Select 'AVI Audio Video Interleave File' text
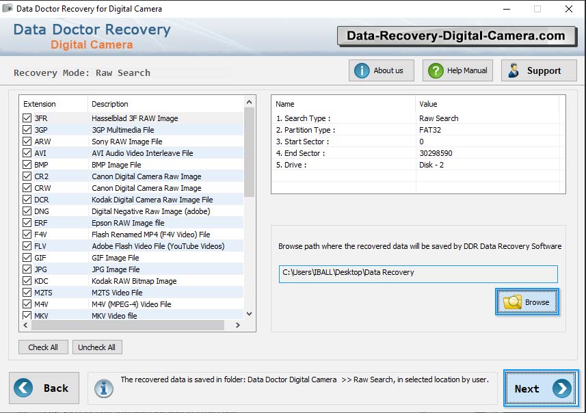Image resolution: width=586 pixels, height=413 pixels. pos(142,153)
